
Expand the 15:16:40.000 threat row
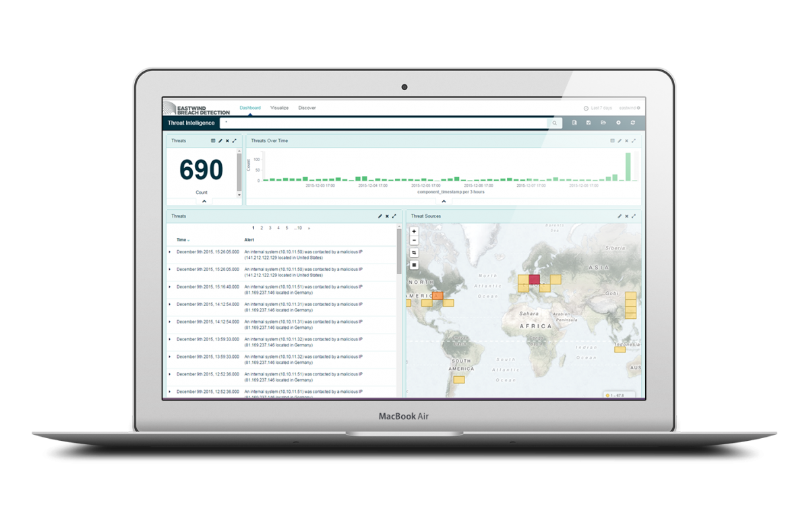(x=170, y=287)
